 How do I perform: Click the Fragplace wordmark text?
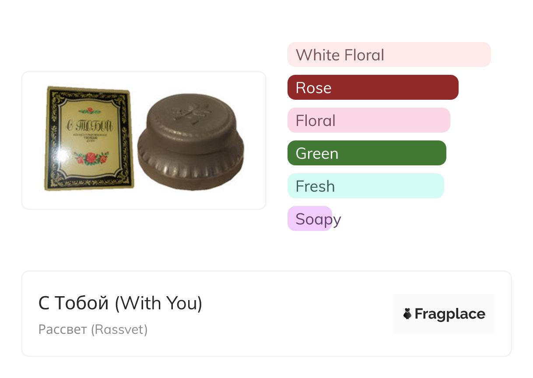pos(450,314)
